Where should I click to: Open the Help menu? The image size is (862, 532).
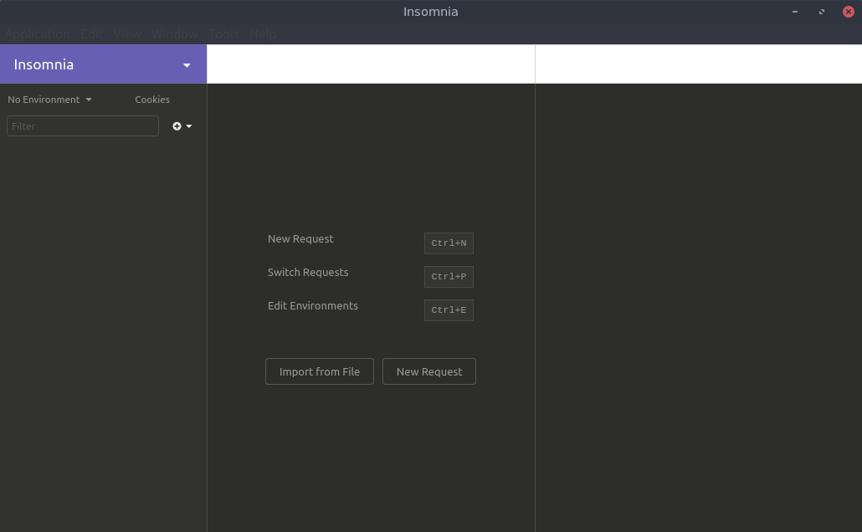click(x=263, y=34)
